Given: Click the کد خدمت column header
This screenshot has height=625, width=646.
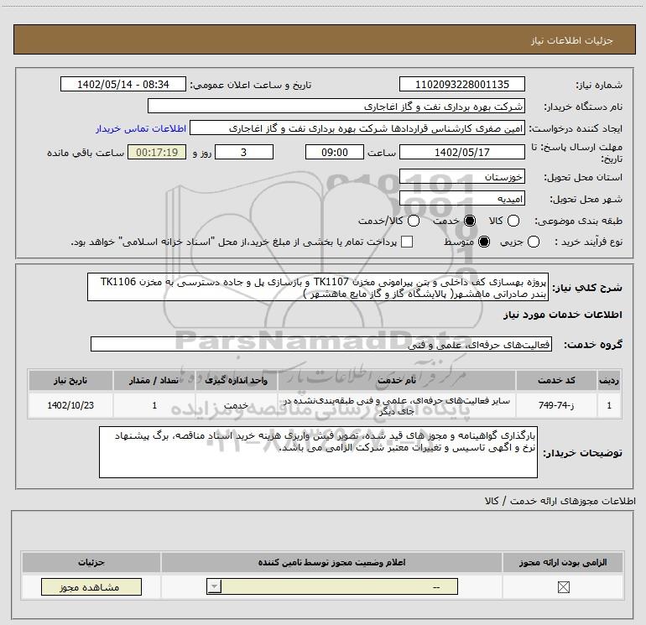Looking at the screenshot, I should [x=556, y=380].
